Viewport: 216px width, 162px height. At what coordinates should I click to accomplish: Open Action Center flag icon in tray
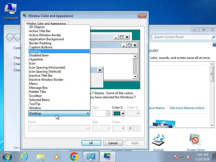point(176,157)
